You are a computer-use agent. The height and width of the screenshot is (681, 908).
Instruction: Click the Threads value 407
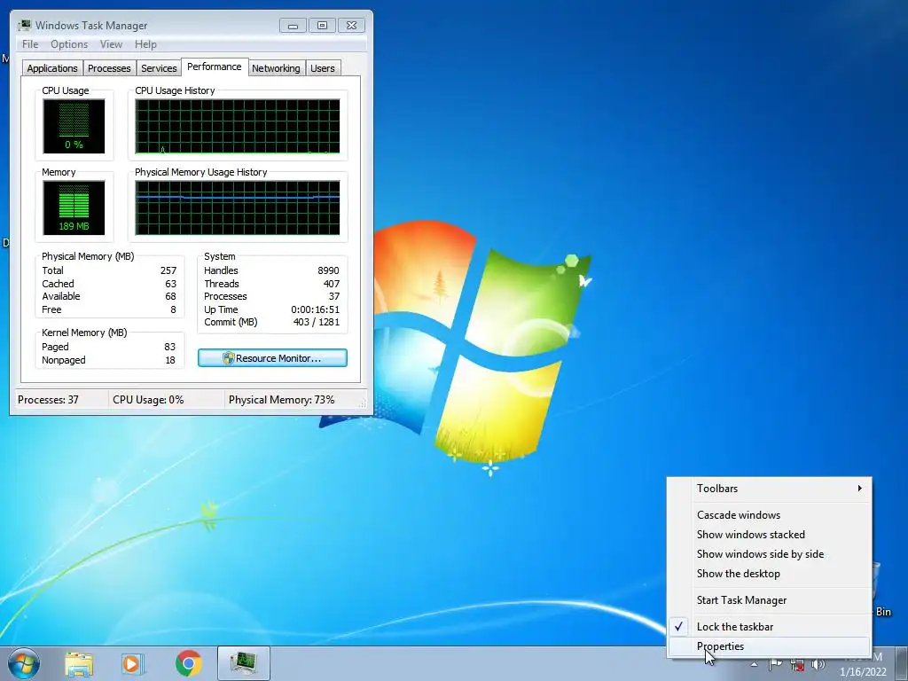click(x=332, y=284)
